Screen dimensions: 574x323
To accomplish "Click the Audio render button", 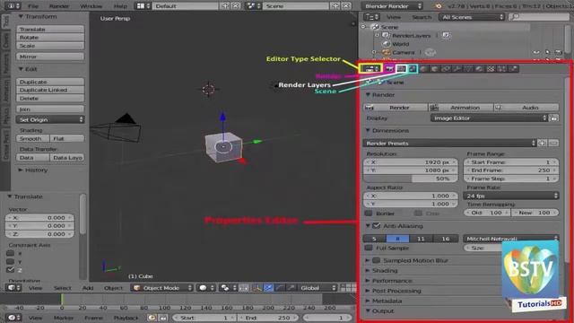I will tap(526, 108).
